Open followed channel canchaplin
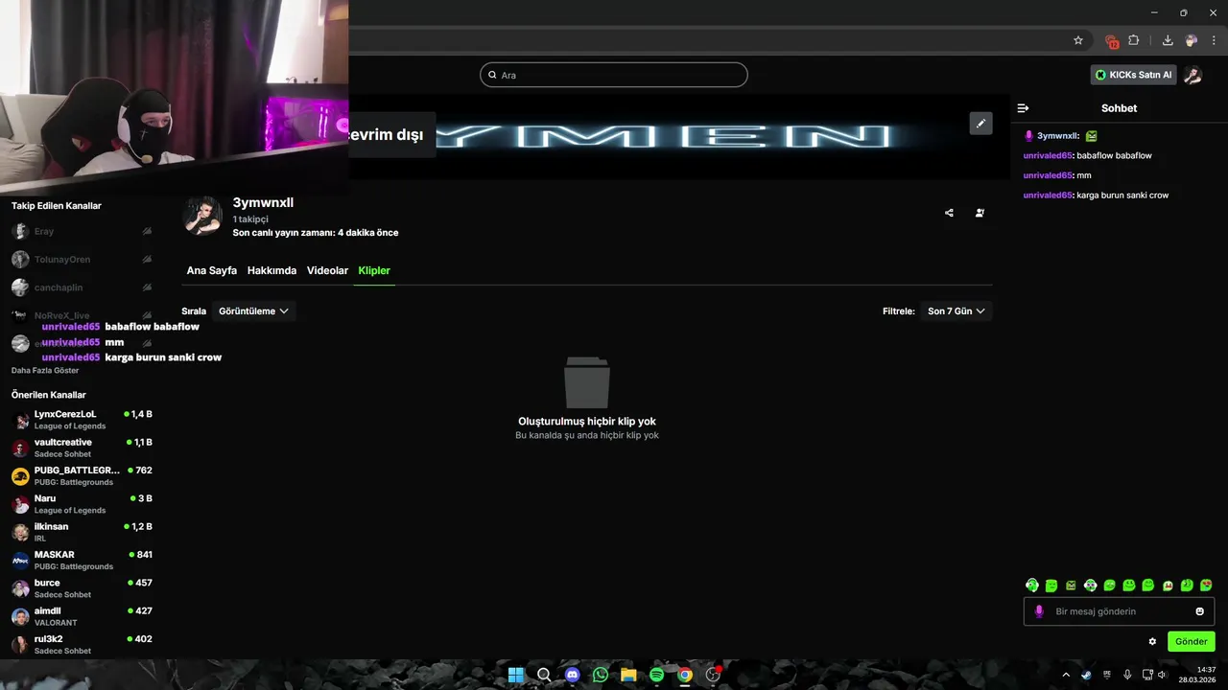Screen dimensions: 1228x690 point(82,287)
